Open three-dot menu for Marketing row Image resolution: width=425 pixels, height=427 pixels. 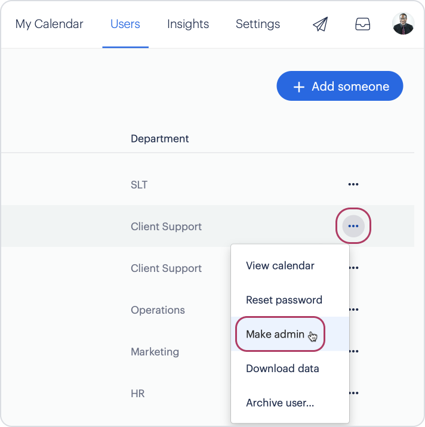[354, 351]
